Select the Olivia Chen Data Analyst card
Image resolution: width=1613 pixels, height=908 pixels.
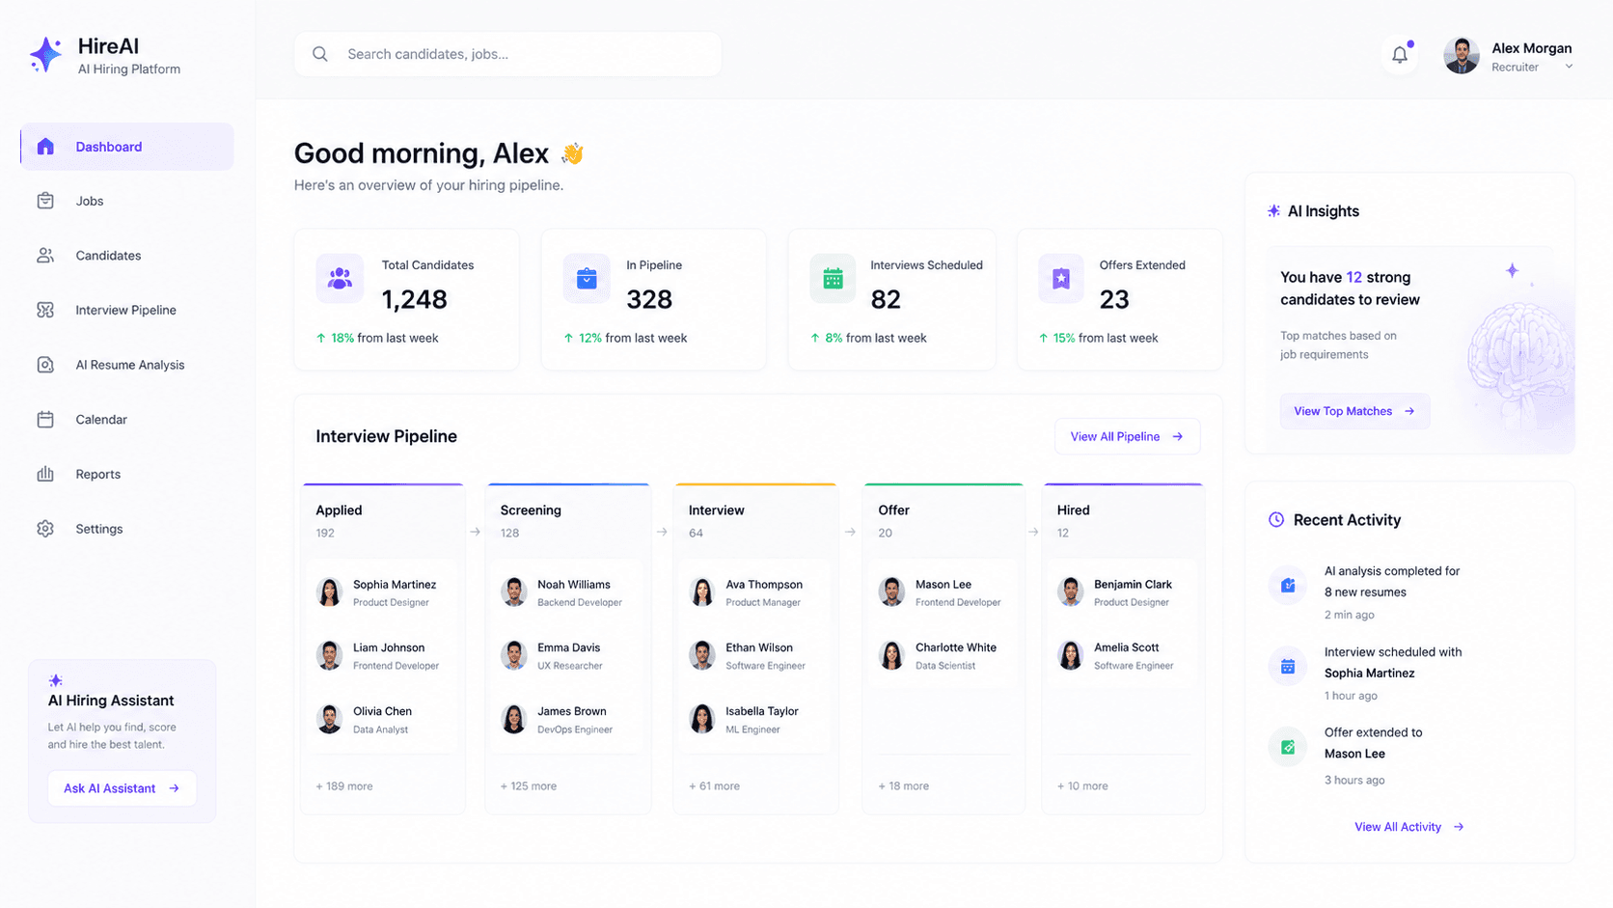(383, 720)
